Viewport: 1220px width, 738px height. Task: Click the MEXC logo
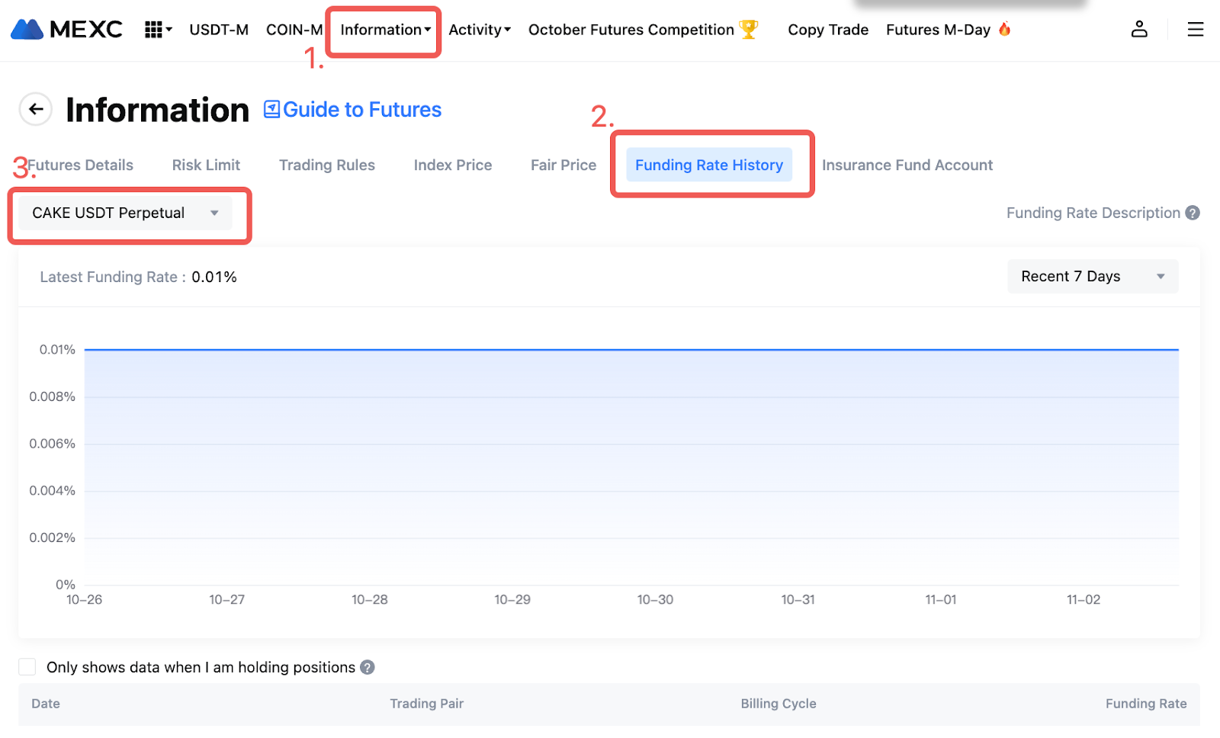66,30
